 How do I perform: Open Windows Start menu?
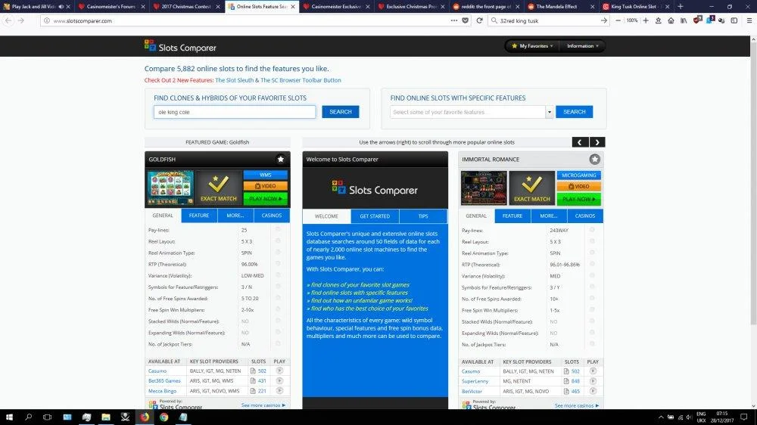coord(9,417)
